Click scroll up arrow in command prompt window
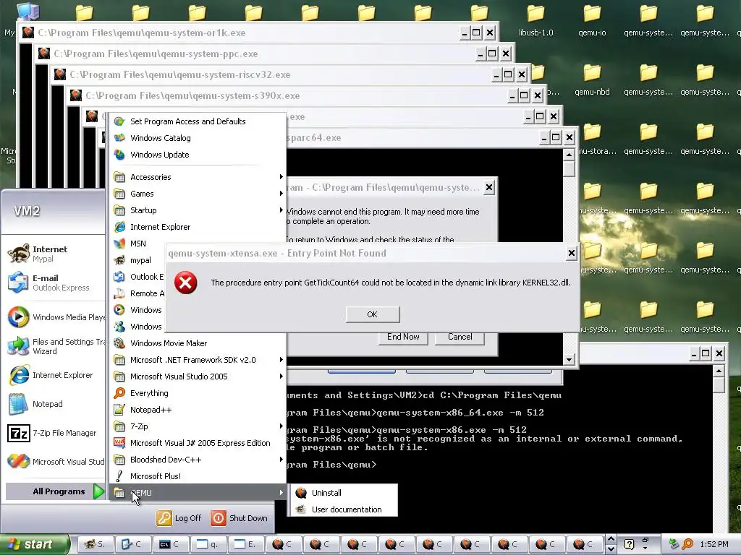Screen dimensions: 741x555 point(719,371)
